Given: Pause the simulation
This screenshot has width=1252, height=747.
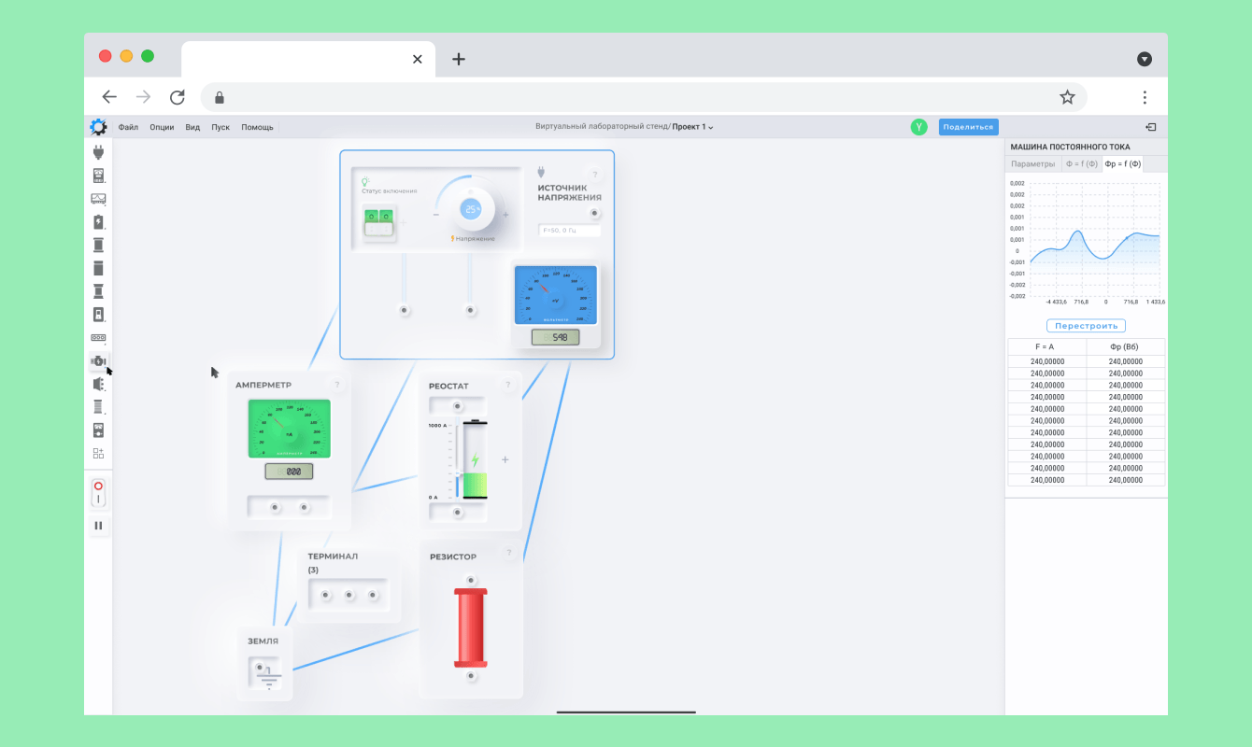Looking at the screenshot, I should 98,526.
